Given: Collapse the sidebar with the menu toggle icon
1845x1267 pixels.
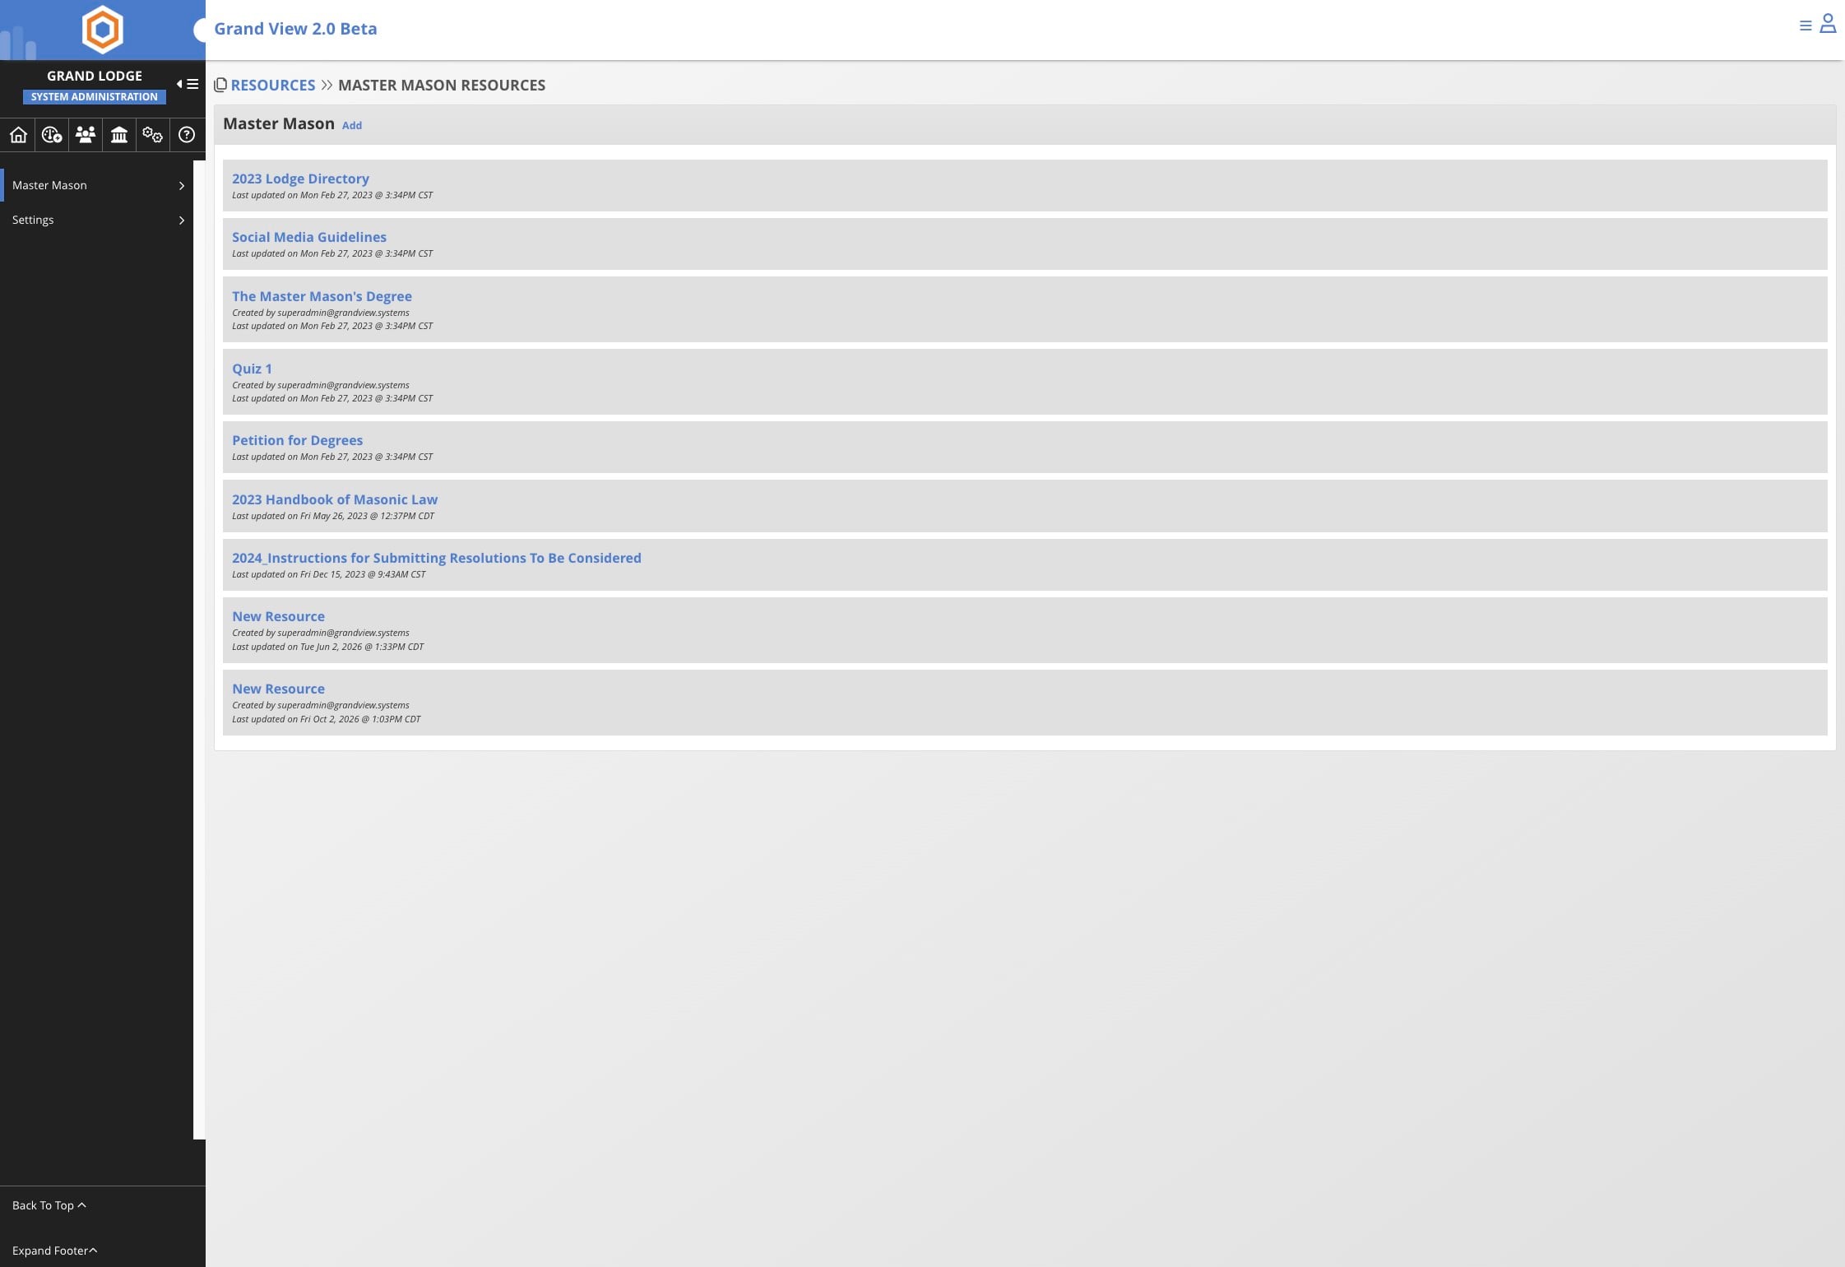Looking at the screenshot, I should (188, 84).
